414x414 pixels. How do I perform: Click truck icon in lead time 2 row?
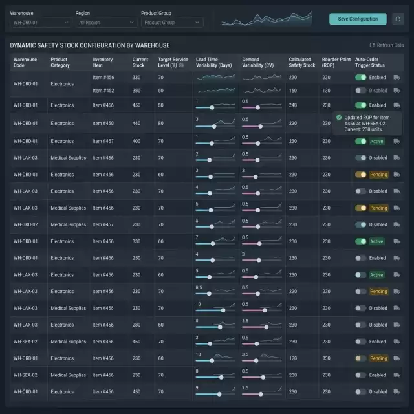point(397,158)
